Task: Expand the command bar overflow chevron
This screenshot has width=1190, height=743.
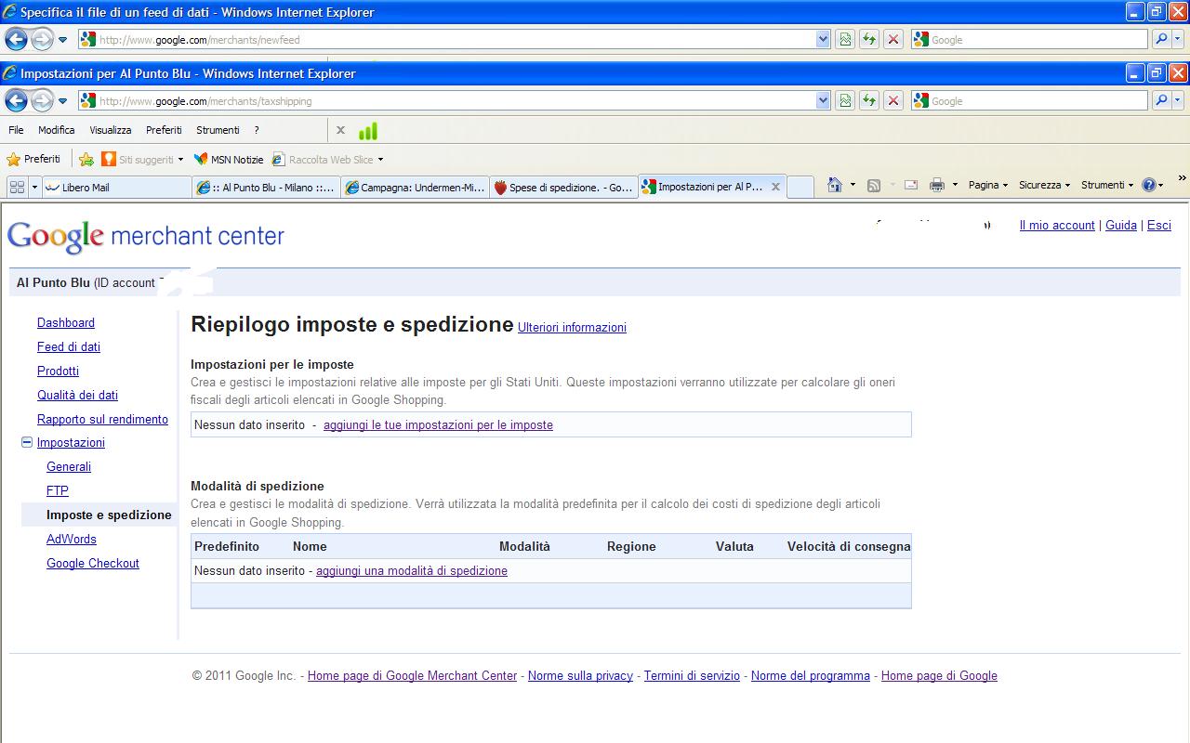Action: point(1182,178)
